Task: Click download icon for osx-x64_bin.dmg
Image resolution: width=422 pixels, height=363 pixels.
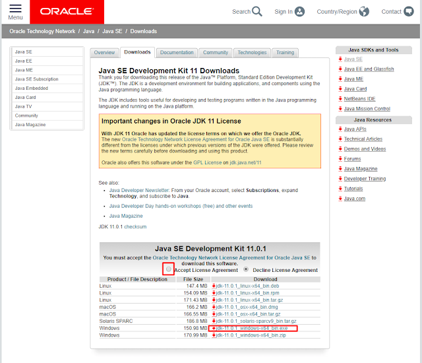Action: (214, 307)
